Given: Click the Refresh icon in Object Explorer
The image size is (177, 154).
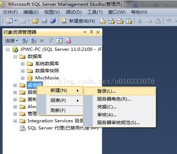Looking at the screenshot, I should point(59,41).
